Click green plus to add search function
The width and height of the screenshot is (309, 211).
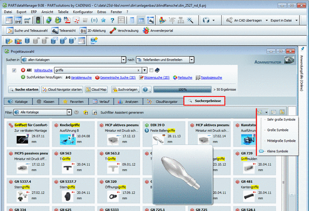tap(23, 77)
